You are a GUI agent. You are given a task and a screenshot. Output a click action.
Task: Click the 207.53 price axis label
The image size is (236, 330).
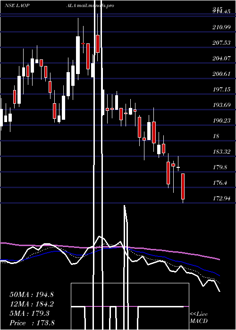[x=221, y=43]
